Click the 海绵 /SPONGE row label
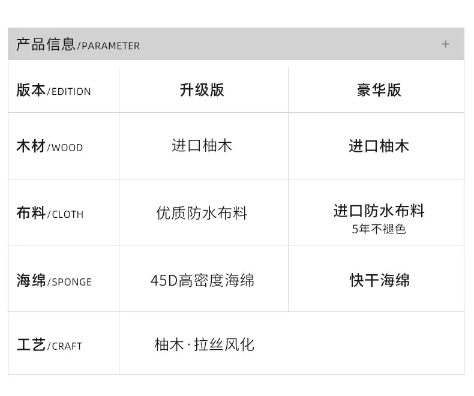Image resolution: width=474 pixels, height=396 pixels. (x=54, y=280)
